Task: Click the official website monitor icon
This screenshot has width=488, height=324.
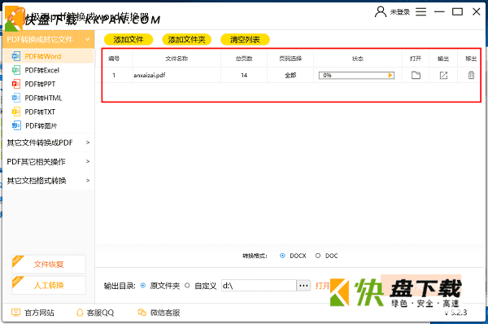Action: pyautogui.click(x=15, y=313)
